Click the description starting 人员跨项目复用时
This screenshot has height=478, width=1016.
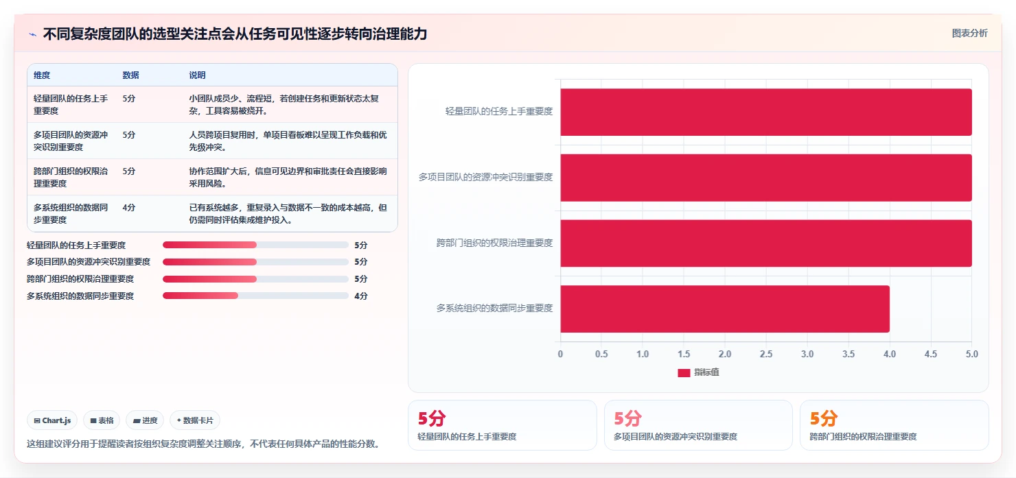(x=288, y=141)
